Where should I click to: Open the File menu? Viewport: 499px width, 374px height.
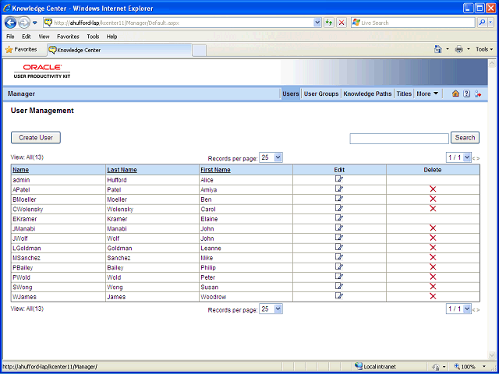click(x=10, y=37)
